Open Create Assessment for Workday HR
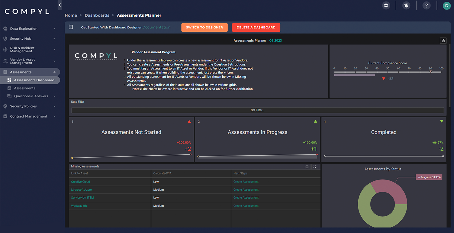Screen dimensions: 454x233 [x=246, y=205]
